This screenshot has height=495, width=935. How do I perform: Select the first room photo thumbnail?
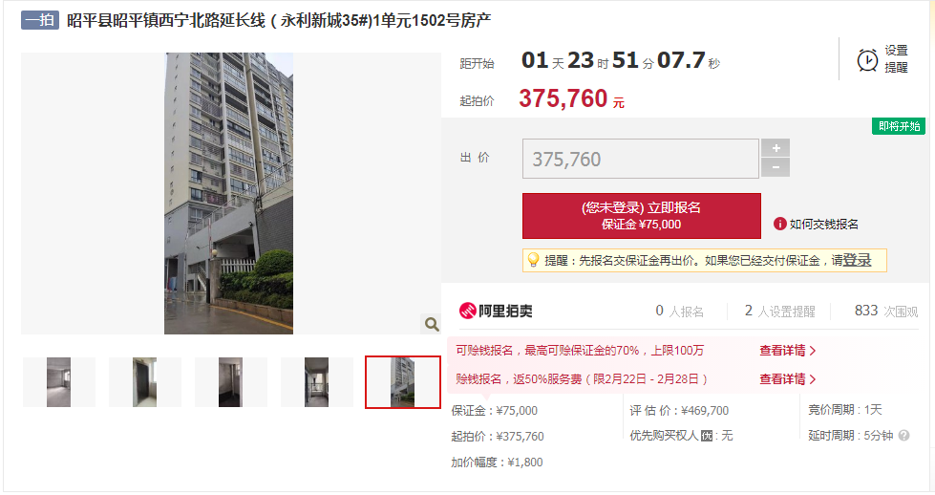[59, 382]
